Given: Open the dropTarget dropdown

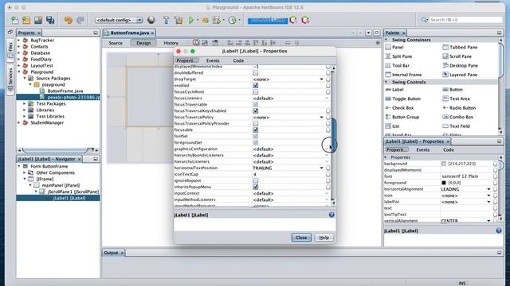Looking at the screenshot, I should (x=321, y=79).
